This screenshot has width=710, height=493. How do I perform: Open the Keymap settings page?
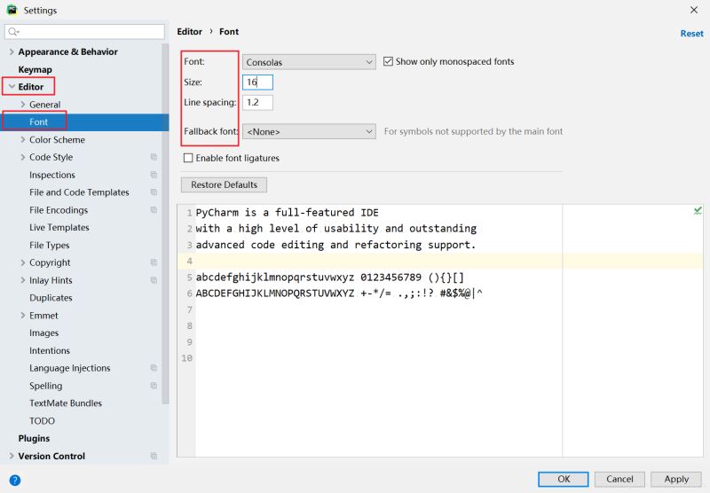(x=35, y=69)
